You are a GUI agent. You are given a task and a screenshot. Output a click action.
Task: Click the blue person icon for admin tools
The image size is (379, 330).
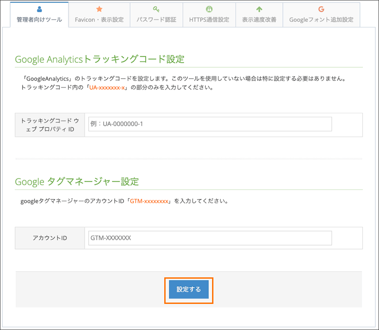click(39, 9)
